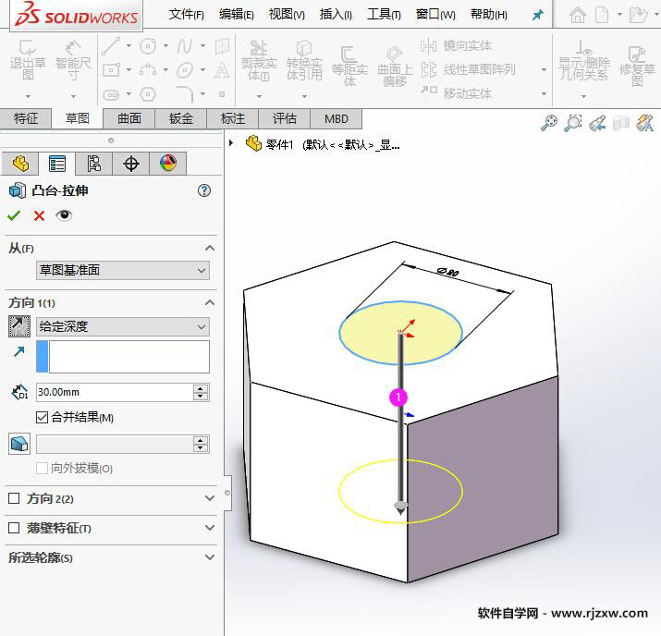Toggle detailed preview eye icon
The height and width of the screenshot is (636, 661).
pos(64,215)
